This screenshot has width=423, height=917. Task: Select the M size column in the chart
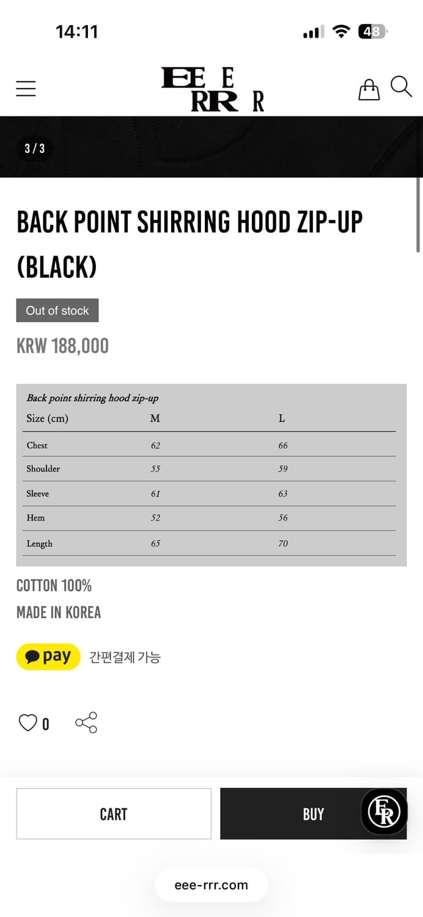coord(155,418)
